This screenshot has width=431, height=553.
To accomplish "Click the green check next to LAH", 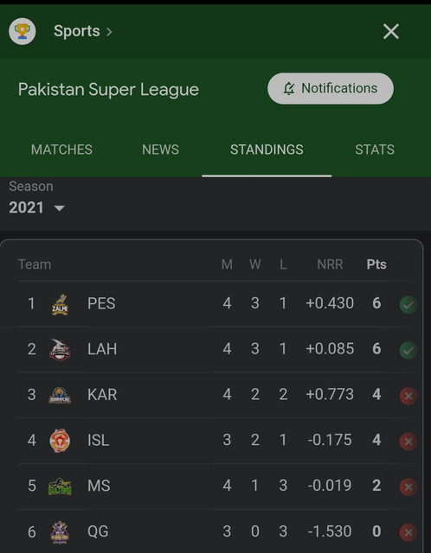I will 408,350.
